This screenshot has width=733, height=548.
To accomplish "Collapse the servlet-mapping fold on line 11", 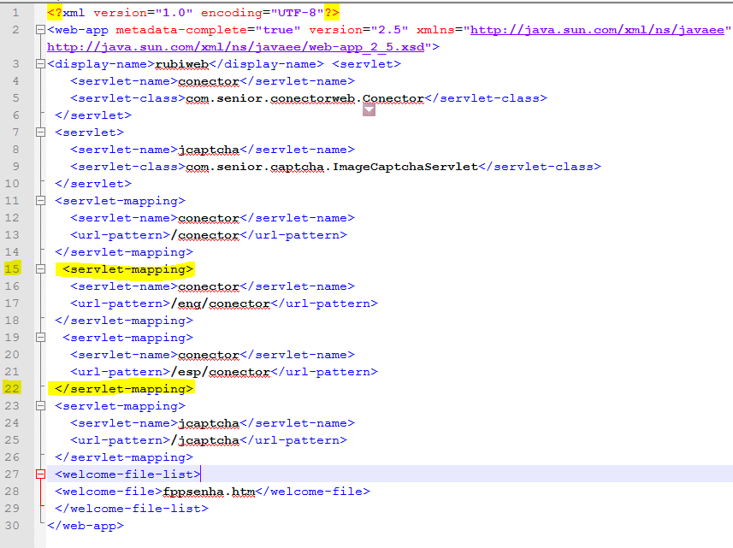I will [x=41, y=201].
